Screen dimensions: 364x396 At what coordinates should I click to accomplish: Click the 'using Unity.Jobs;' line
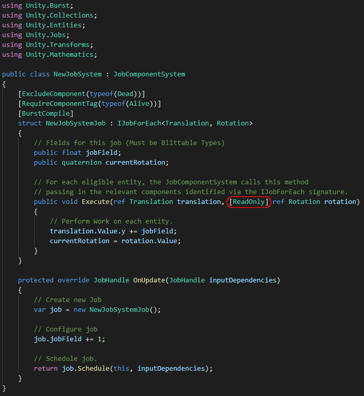tap(36, 35)
